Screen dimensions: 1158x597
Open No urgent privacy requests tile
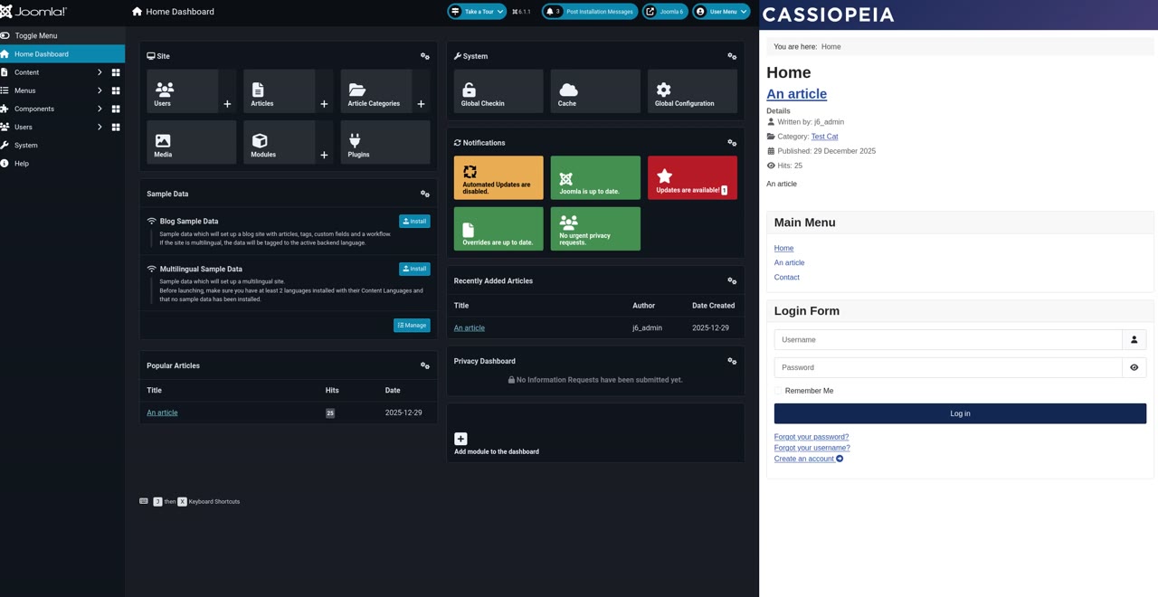coord(595,229)
